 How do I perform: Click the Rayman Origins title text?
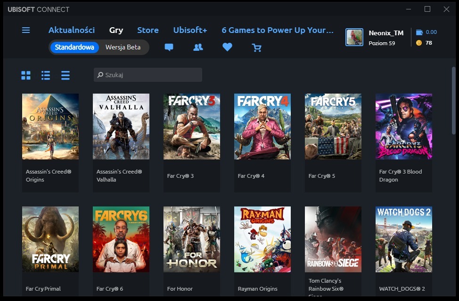[258, 289]
